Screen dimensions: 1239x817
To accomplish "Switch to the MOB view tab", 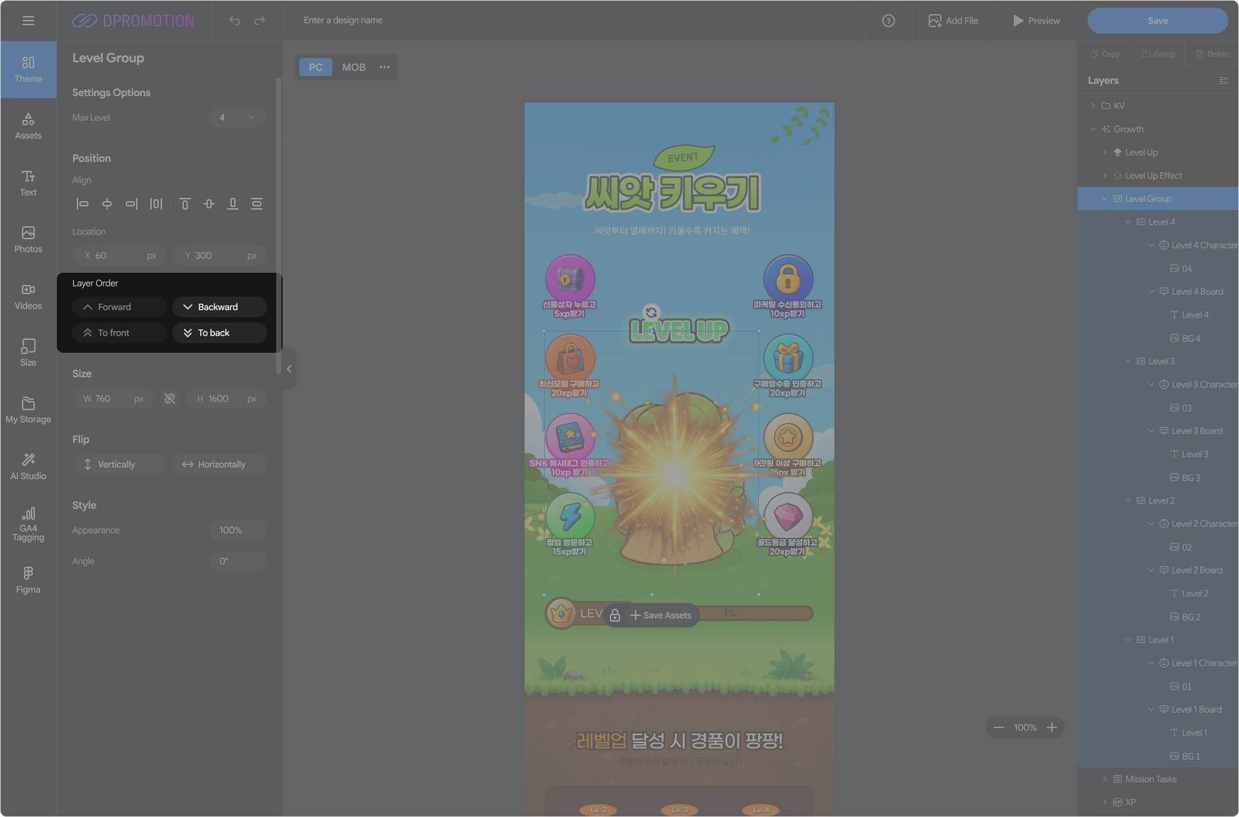I will (x=354, y=67).
